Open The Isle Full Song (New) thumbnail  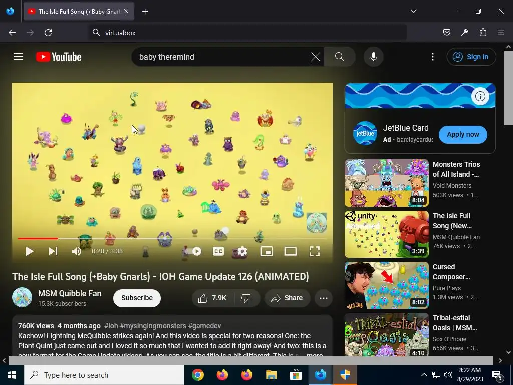(x=386, y=234)
